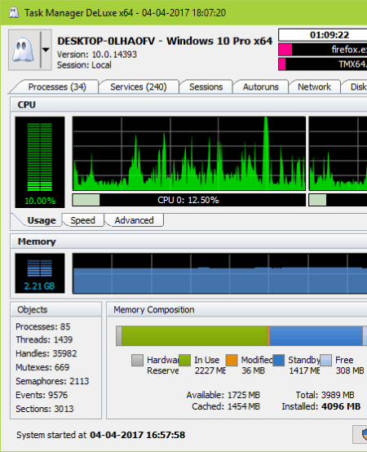Click the 'Total: 3989 MB' value

point(325,395)
